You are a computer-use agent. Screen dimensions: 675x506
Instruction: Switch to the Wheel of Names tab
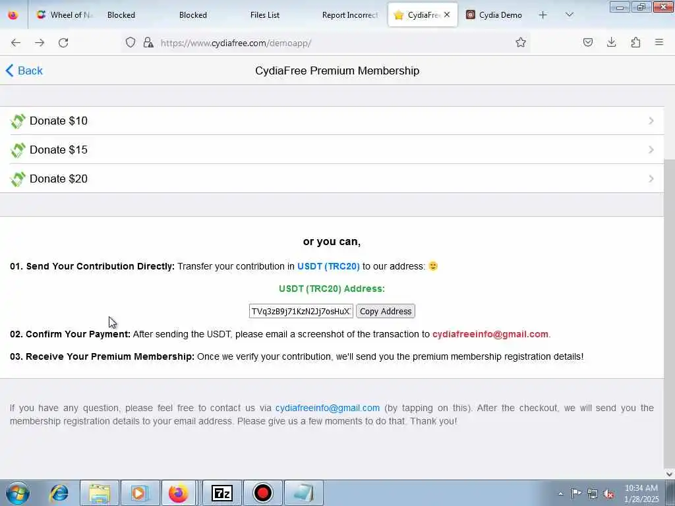pyautogui.click(x=65, y=14)
